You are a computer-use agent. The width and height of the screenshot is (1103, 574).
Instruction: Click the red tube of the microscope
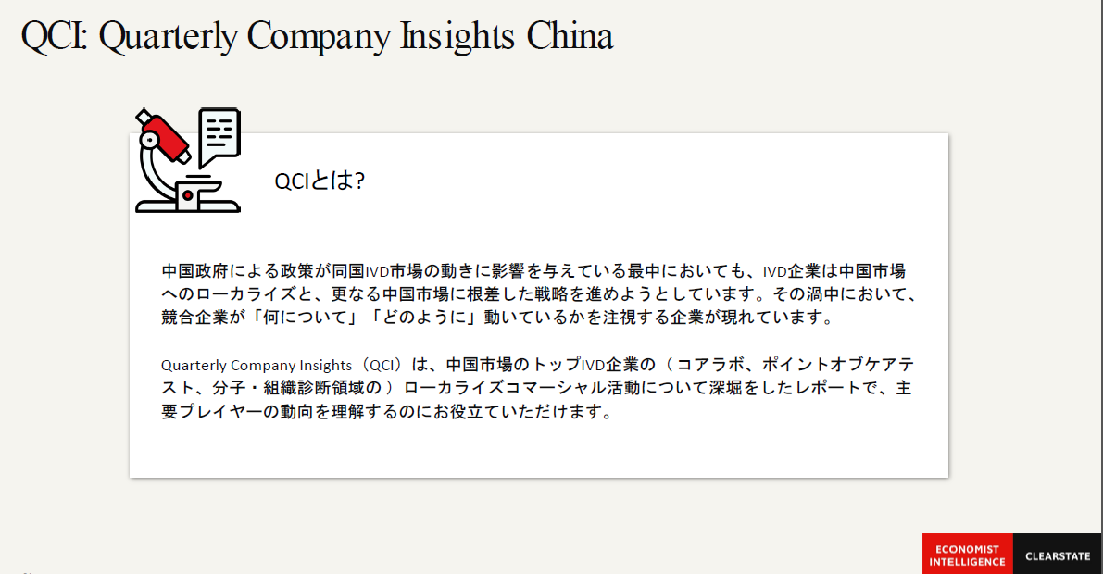[x=165, y=136]
